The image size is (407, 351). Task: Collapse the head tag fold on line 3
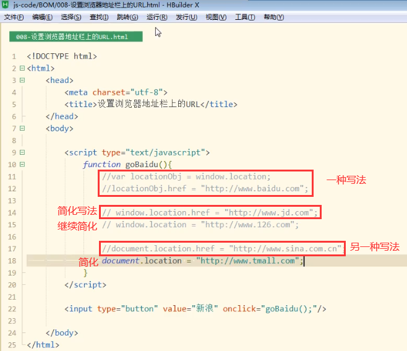point(22,80)
